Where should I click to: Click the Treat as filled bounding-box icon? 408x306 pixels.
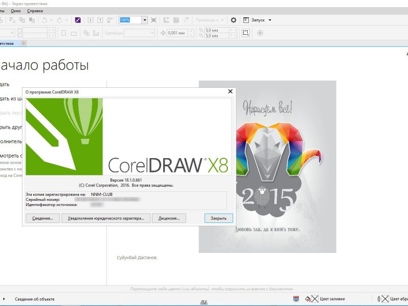tap(245, 33)
